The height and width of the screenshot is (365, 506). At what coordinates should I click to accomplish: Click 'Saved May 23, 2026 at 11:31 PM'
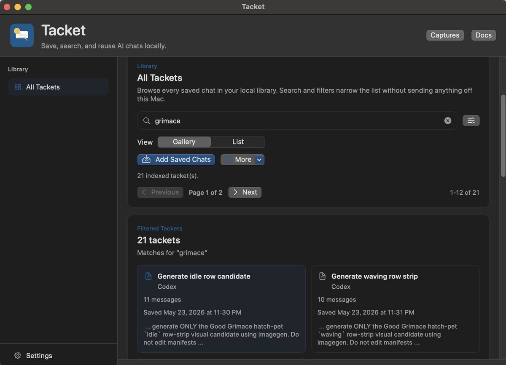pos(366,312)
